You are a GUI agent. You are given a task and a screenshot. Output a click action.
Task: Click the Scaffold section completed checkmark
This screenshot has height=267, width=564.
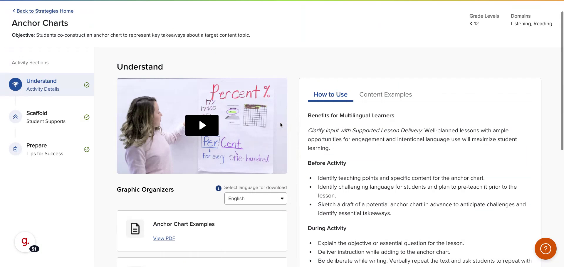tap(87, 117)
